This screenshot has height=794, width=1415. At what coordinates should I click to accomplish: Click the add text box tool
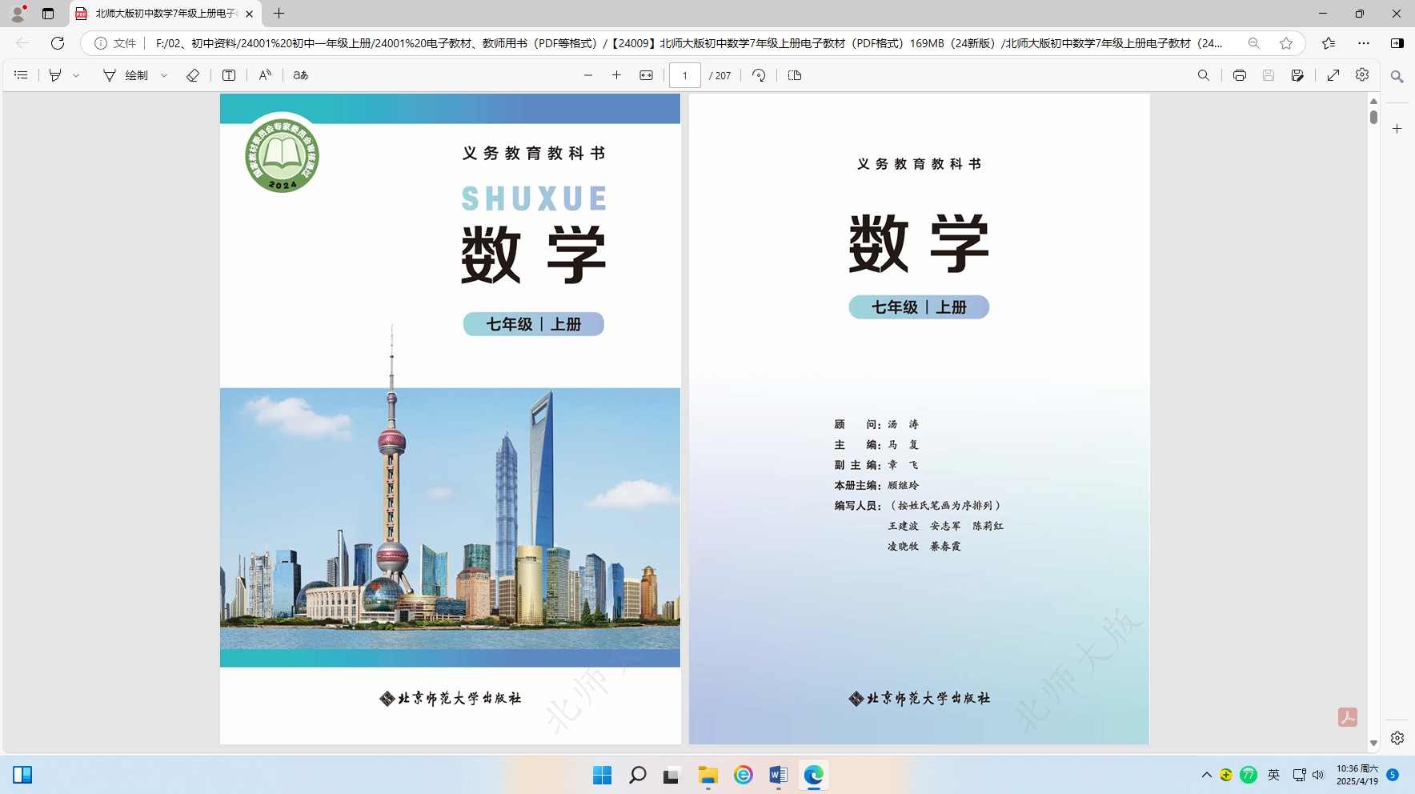tap(229, 75)
